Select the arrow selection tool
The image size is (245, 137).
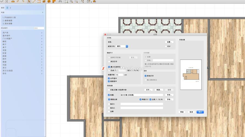coord(29,1)
